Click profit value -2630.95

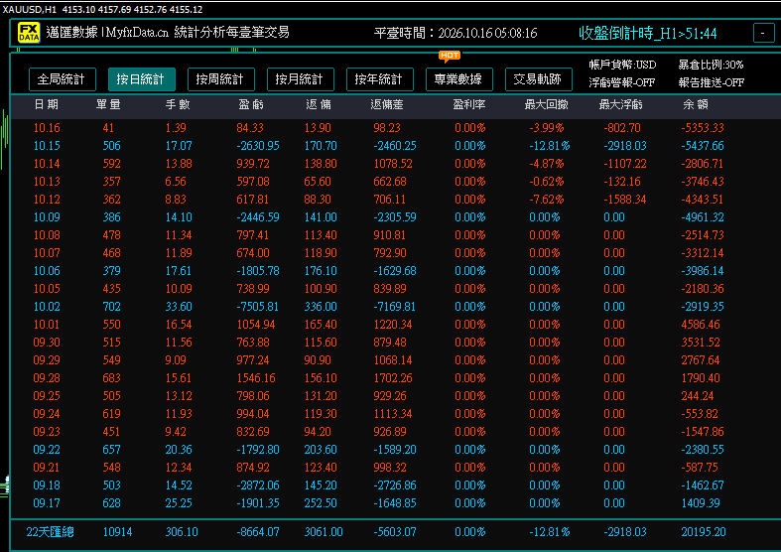(x=257, y=146)
